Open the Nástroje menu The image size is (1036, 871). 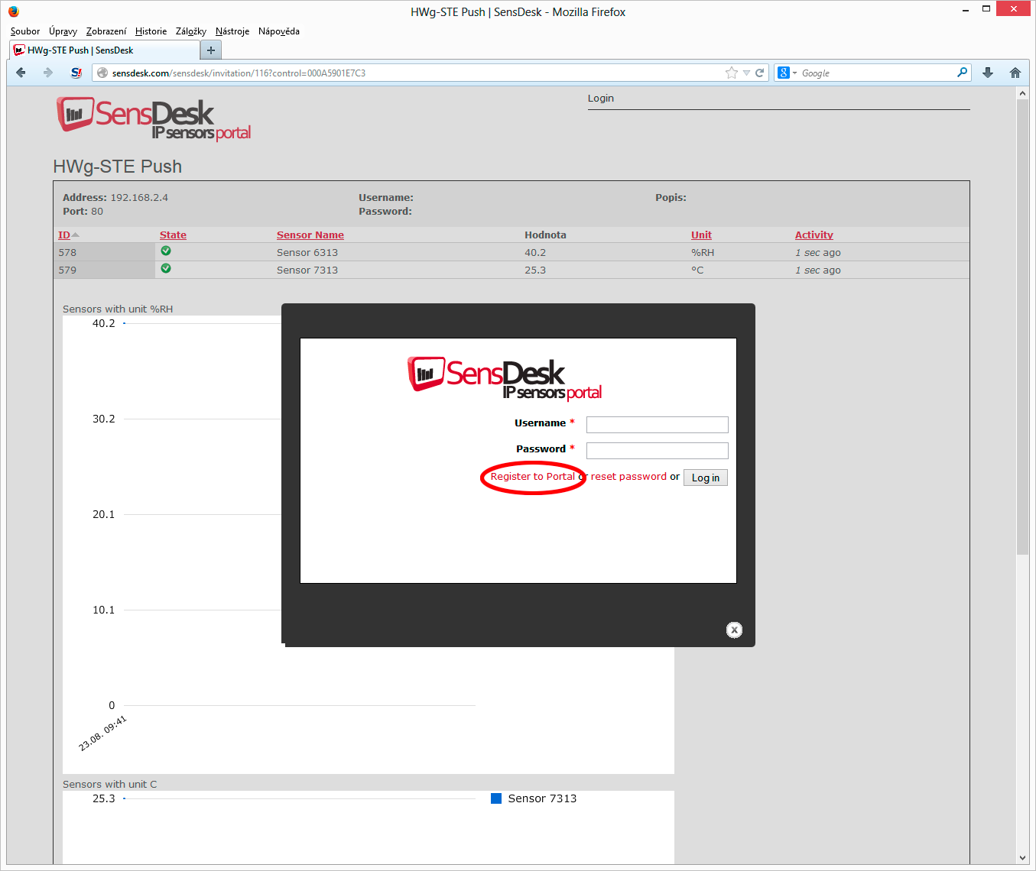pyautogui.click(x=232, y=31)
